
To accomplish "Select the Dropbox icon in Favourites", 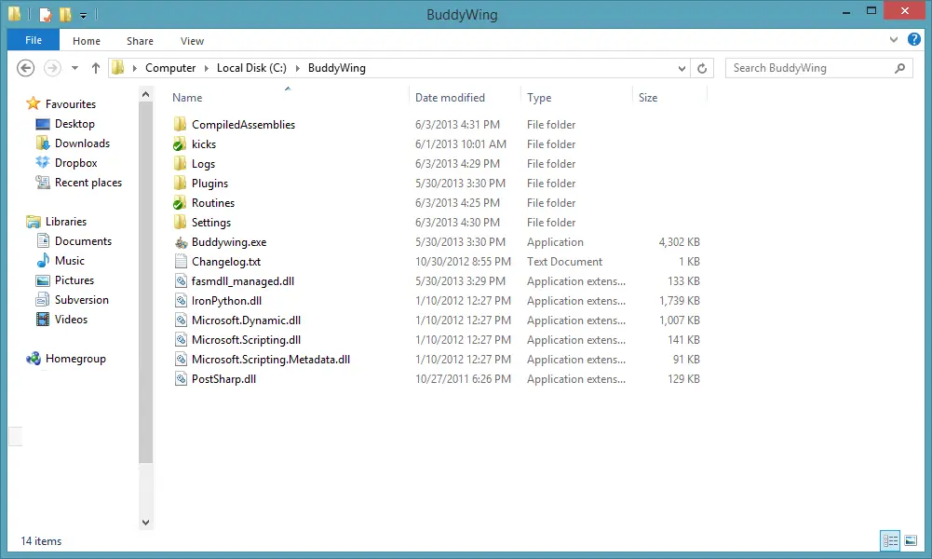I will point(43,163).
